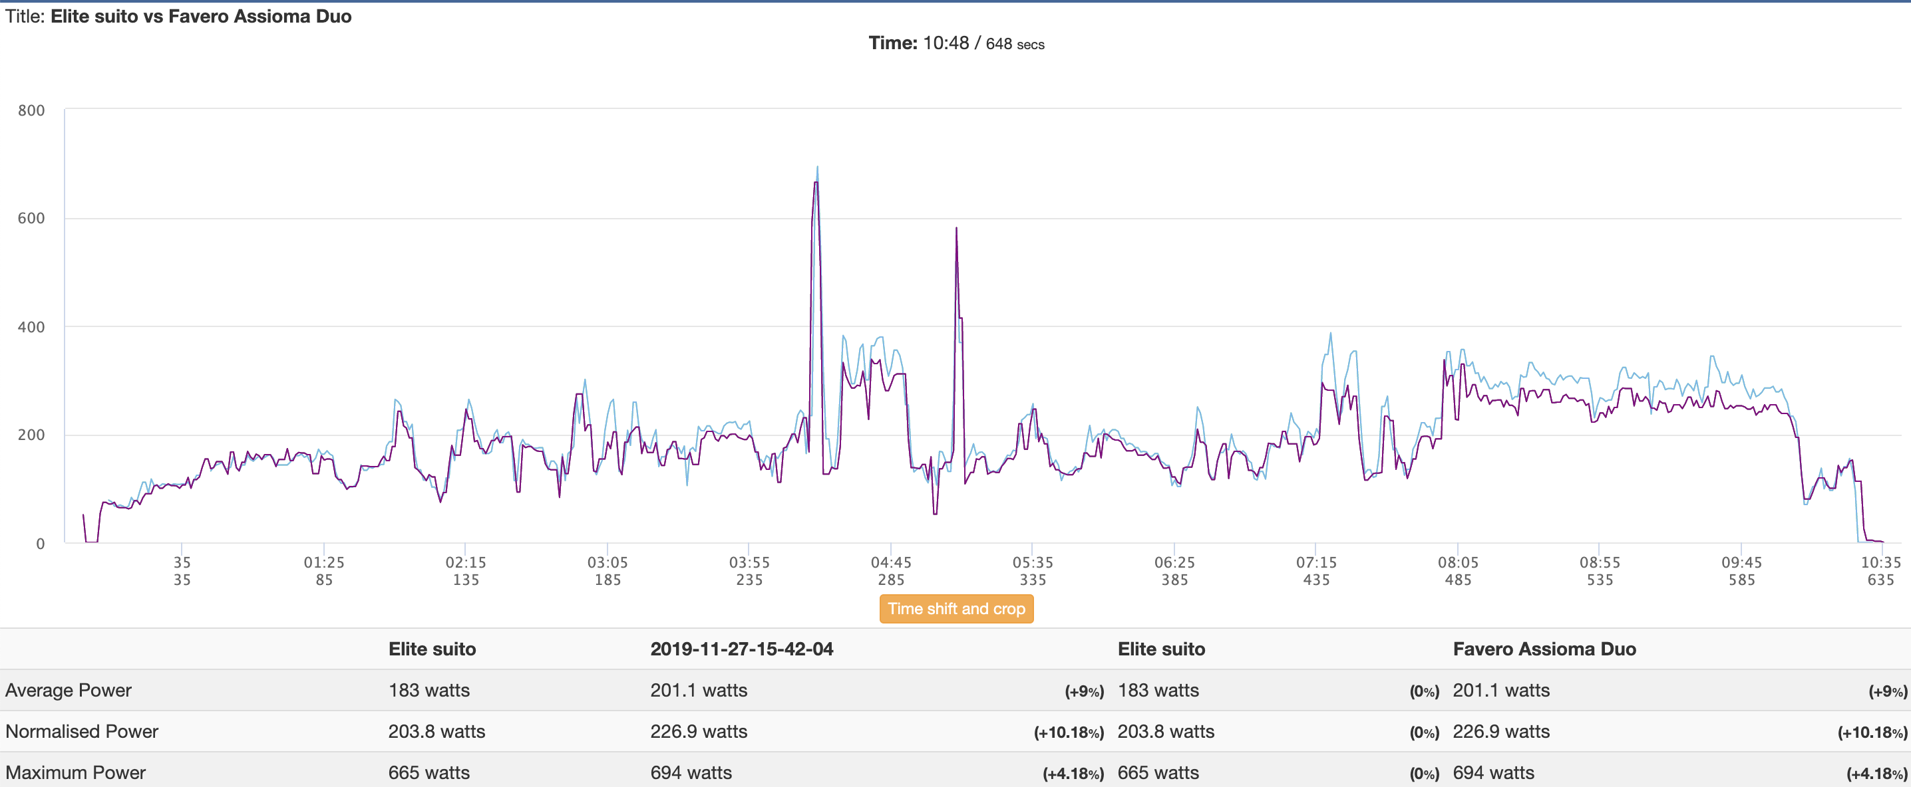Select the 01:25 x-axis tick label
This screenshot has width=1911, height=787.
point(324,562)
